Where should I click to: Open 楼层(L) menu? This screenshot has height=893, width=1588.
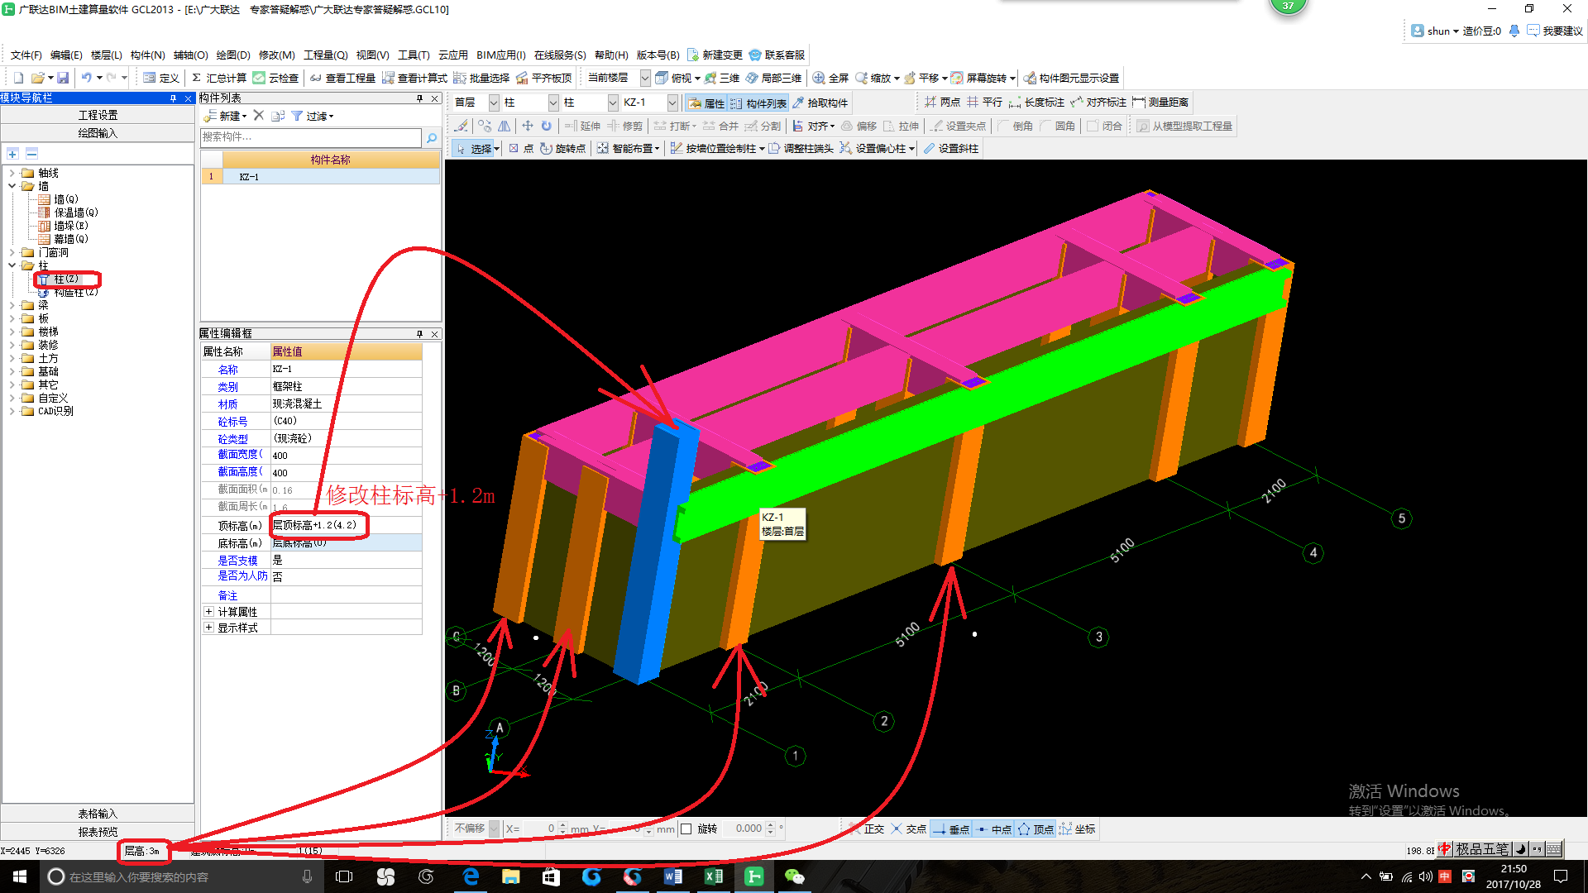click(106, 55)
